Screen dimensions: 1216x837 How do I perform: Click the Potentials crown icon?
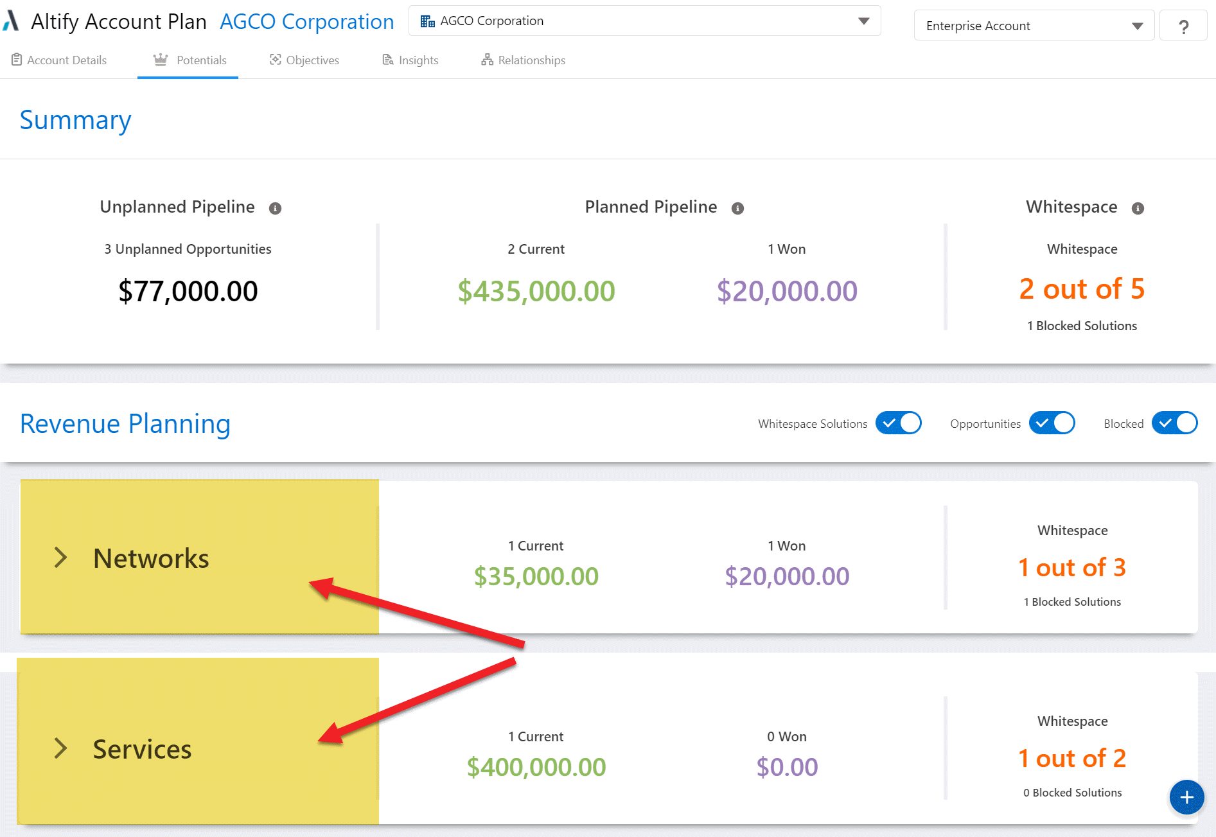[x=161, y=60]
